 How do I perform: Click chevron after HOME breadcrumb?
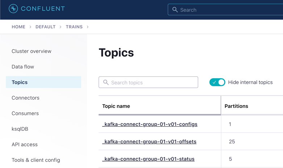(30, 27)
